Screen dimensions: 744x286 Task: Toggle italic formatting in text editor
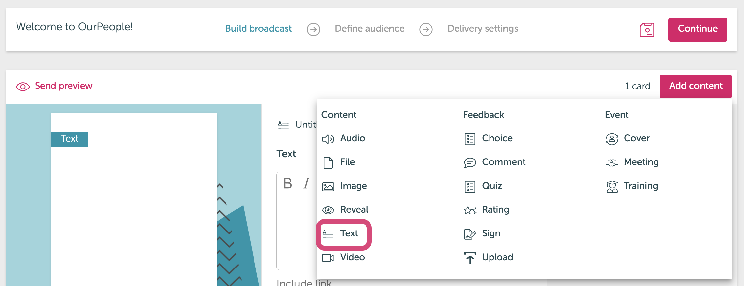pos(307,183)
